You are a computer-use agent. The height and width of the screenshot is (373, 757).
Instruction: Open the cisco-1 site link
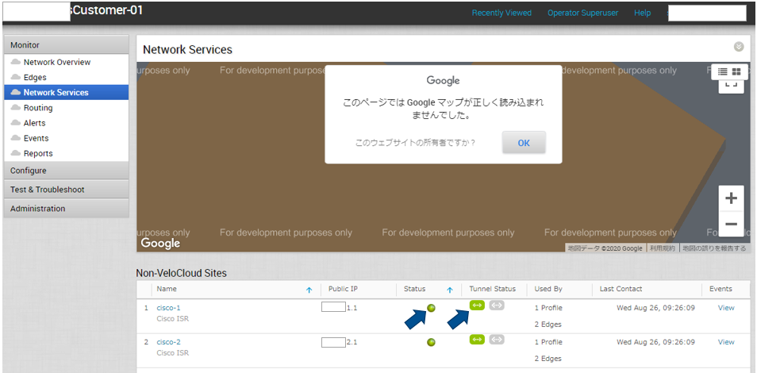[168, 308]
